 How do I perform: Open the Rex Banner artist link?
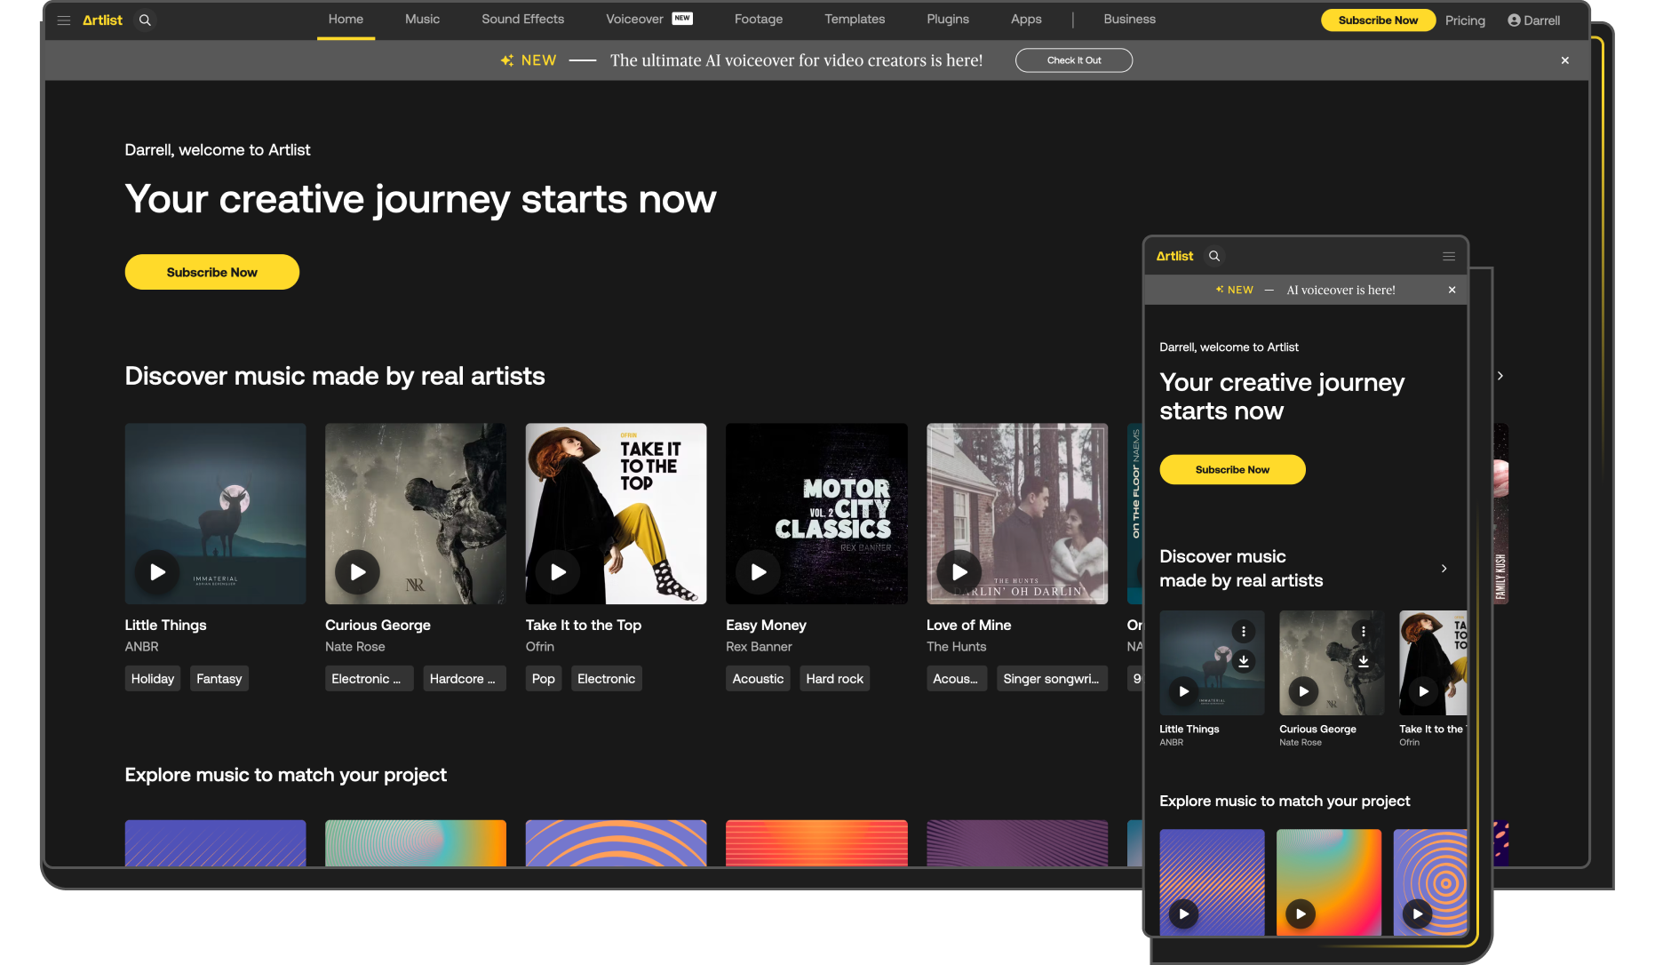click(x=759, y=647)
